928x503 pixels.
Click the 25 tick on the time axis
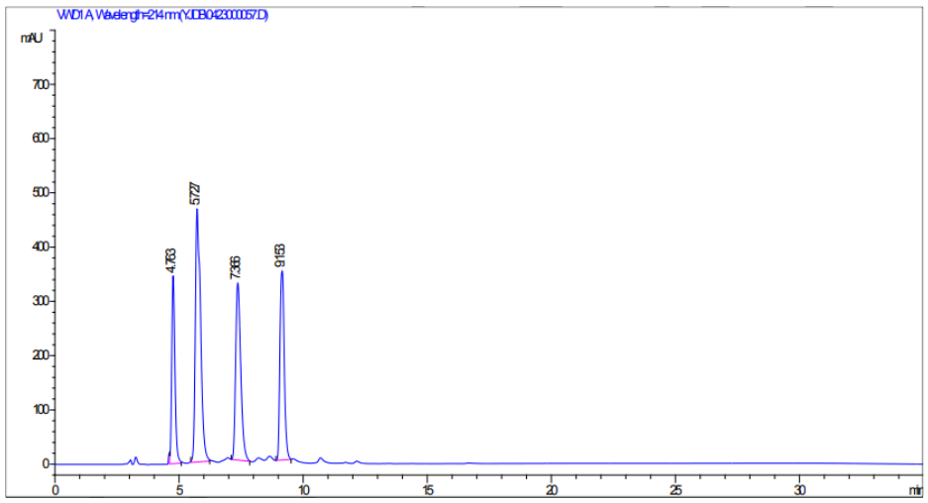point(675,490)
